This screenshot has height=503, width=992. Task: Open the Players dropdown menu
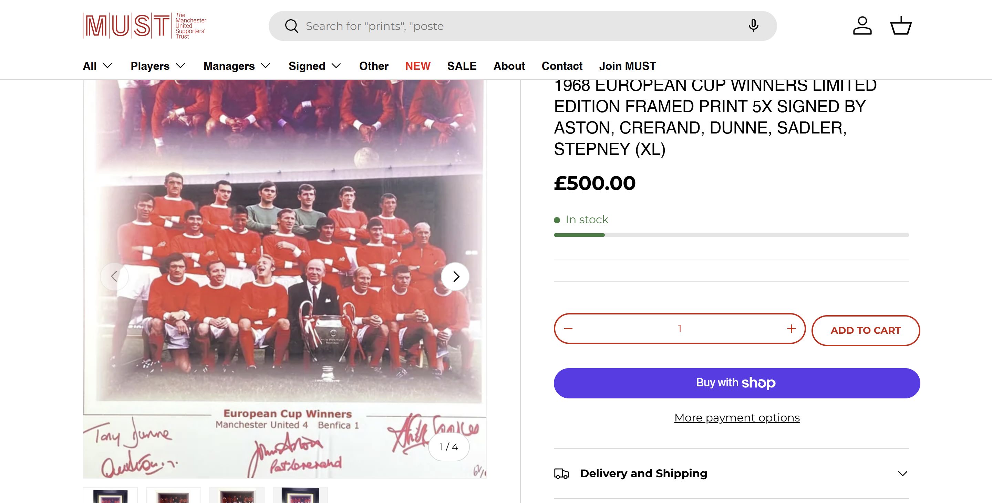point(158,66)
